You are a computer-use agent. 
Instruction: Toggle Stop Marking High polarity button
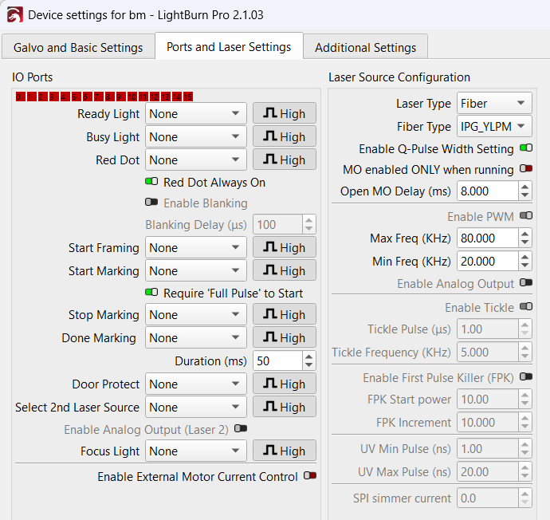pyautogui.click(x=285, y=314)
